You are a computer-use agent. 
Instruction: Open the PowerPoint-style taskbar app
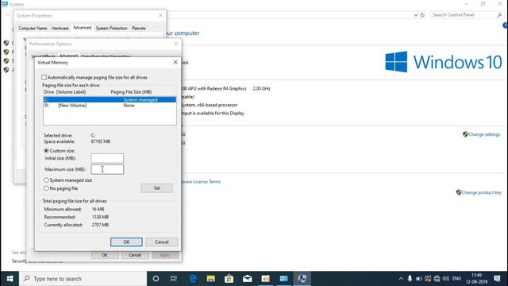point(266,279)
